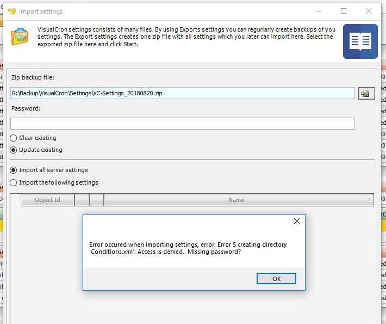Screen dimensions: 386x324
Task: Click the Object Id column header
Action: pos(47,200)
